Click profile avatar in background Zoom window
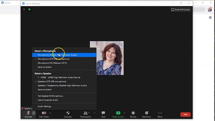215x121 pixels. tap(210, 10)
